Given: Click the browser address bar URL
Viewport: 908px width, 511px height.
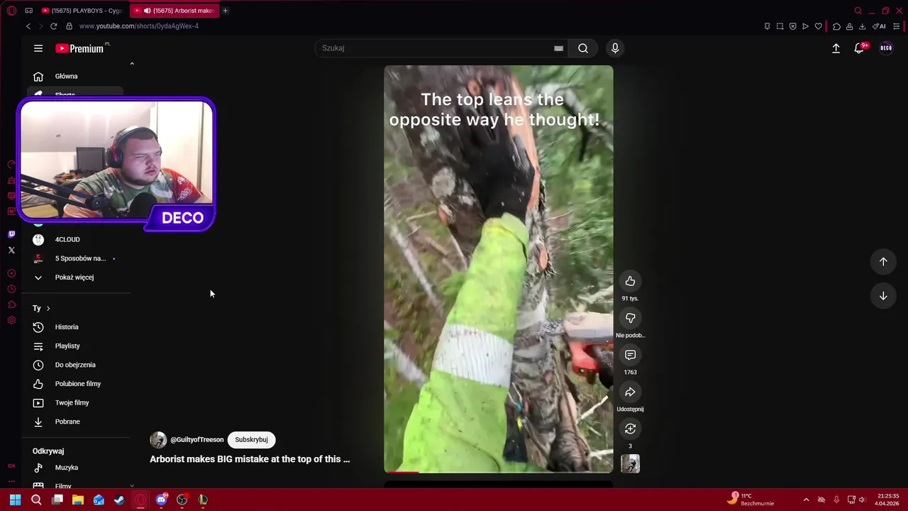Looking at the screenshot, I should click(x=139, y=26).
